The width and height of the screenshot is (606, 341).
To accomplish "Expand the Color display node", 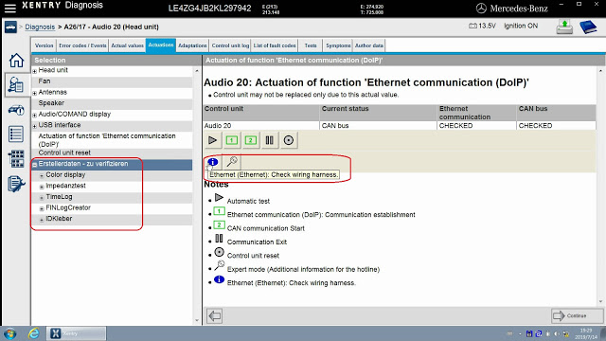I will (x=42, y=175).
